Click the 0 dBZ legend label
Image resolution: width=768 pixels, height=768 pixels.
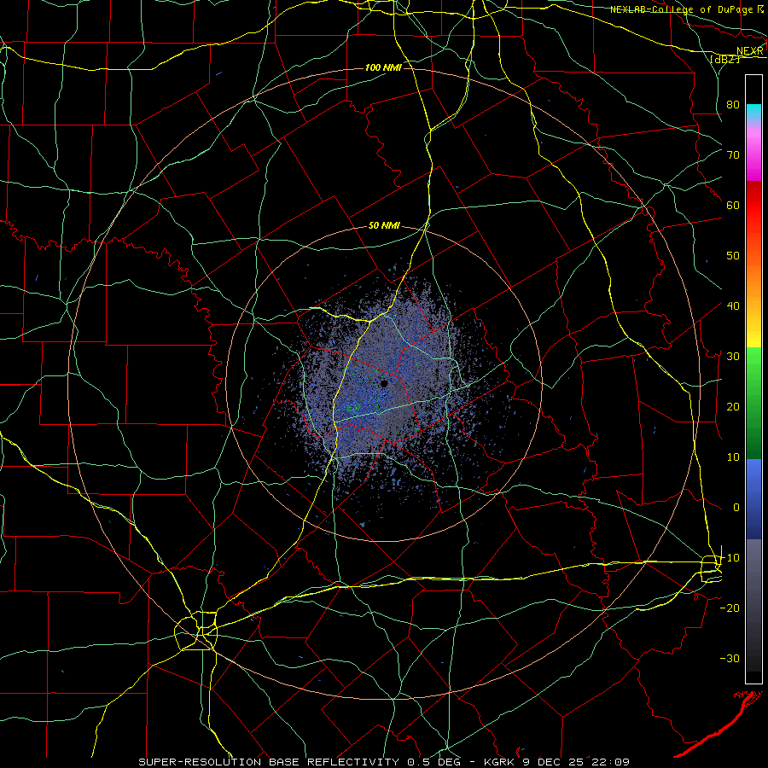[x=736, y=508]
